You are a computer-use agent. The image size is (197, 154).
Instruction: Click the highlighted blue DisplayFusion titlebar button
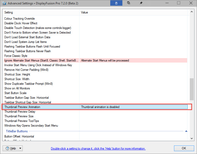pyautogui.click(x=116, y=3)
